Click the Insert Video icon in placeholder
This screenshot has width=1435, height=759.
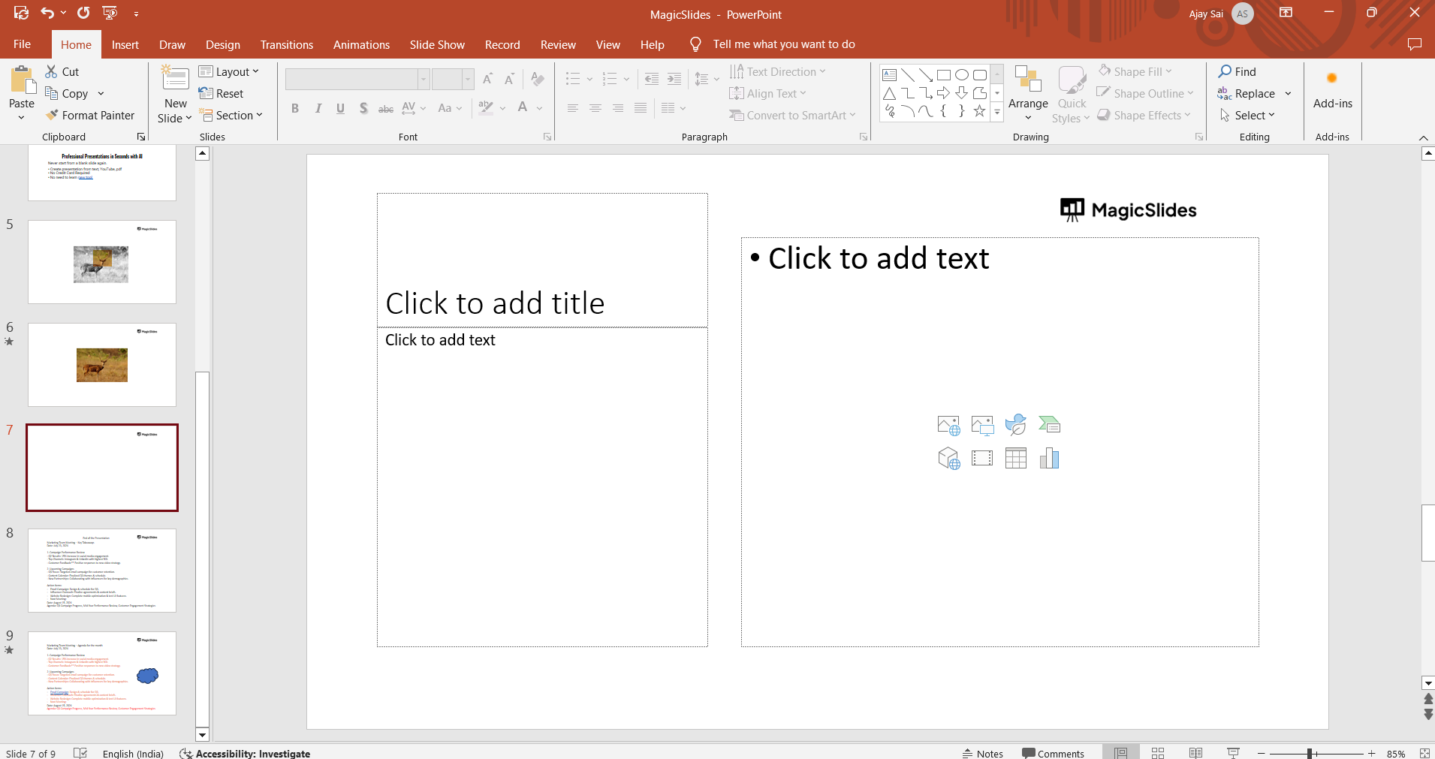[981, 458]
